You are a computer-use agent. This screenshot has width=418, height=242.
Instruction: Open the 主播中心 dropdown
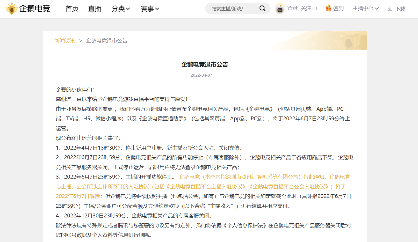point(365,9)
